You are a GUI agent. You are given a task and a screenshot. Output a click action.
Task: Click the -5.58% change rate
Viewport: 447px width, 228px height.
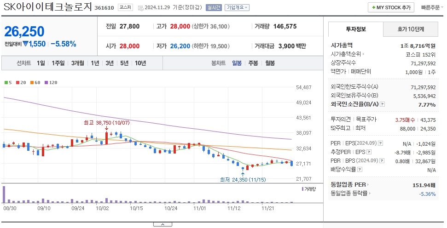(63, 44)
